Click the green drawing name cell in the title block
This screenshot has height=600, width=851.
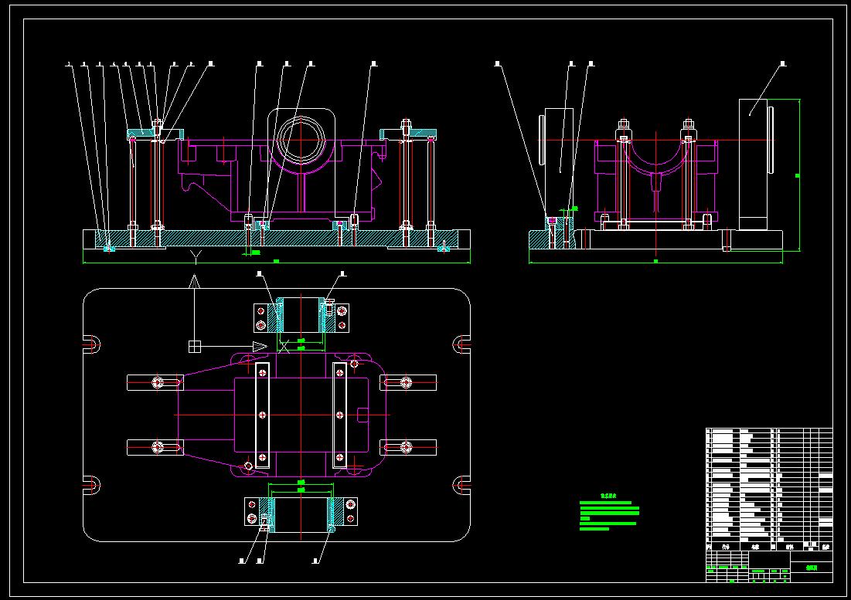[812, 568]
